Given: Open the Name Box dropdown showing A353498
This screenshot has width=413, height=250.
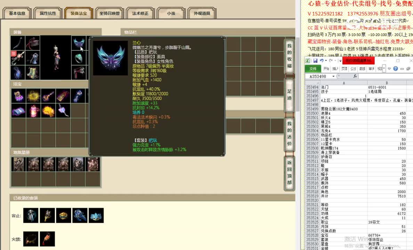Looking at the screenshot, I should pos(333,76).
